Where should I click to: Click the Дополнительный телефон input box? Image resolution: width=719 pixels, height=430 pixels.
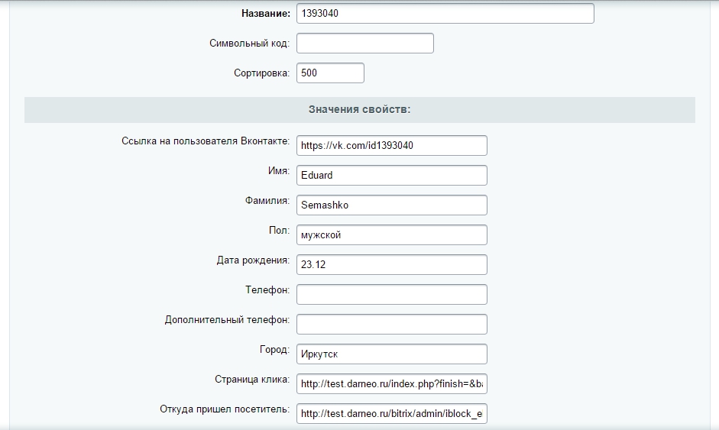(x=391, y=324)
